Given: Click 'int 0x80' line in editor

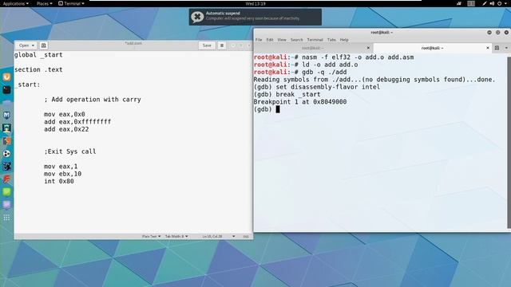Looking at the screenshot, I should 59,181.
